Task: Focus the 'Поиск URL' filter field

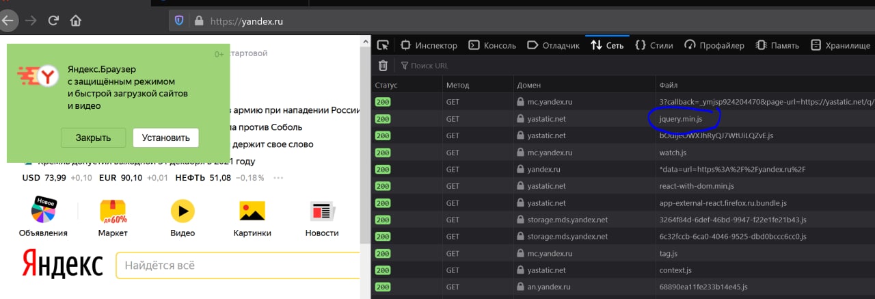Action: point(429,66)
